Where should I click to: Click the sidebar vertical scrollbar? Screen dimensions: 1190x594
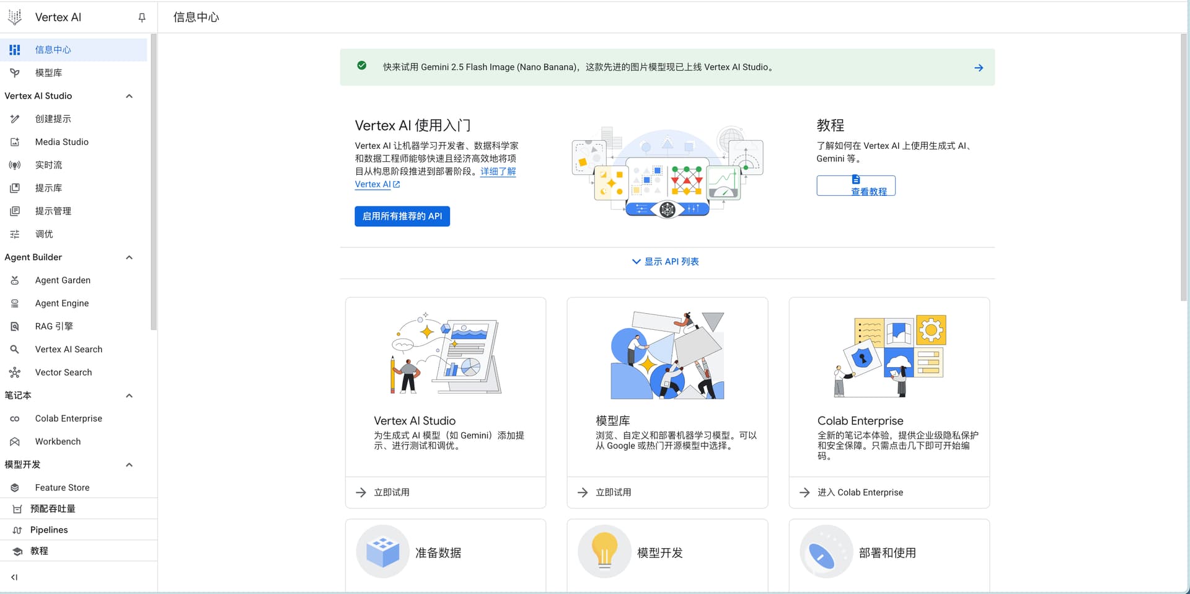point(154,182)
